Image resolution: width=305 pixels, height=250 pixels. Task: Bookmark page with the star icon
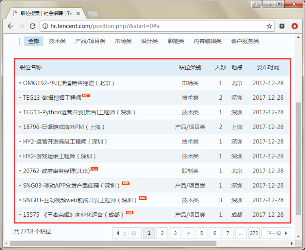point(269,26)
